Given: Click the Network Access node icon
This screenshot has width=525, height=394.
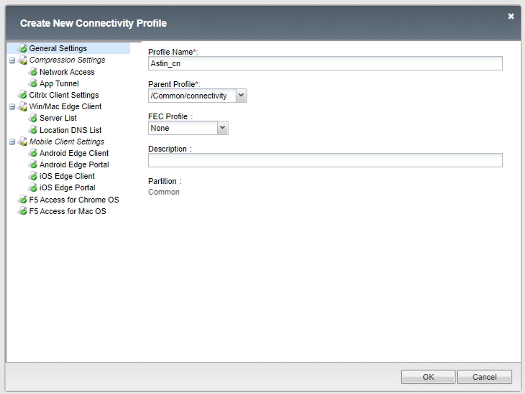Looking at the screenshot, I should click(x=33, y=72).
